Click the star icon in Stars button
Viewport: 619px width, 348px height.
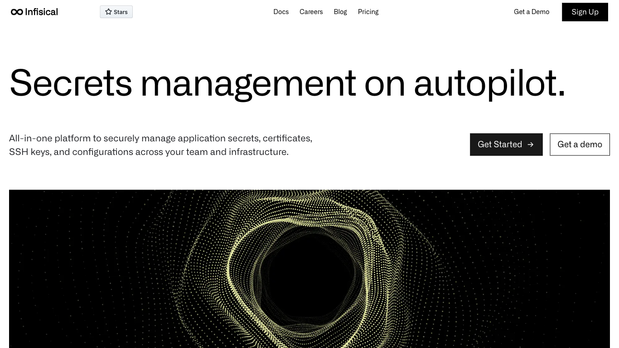(x=108, y=12)
